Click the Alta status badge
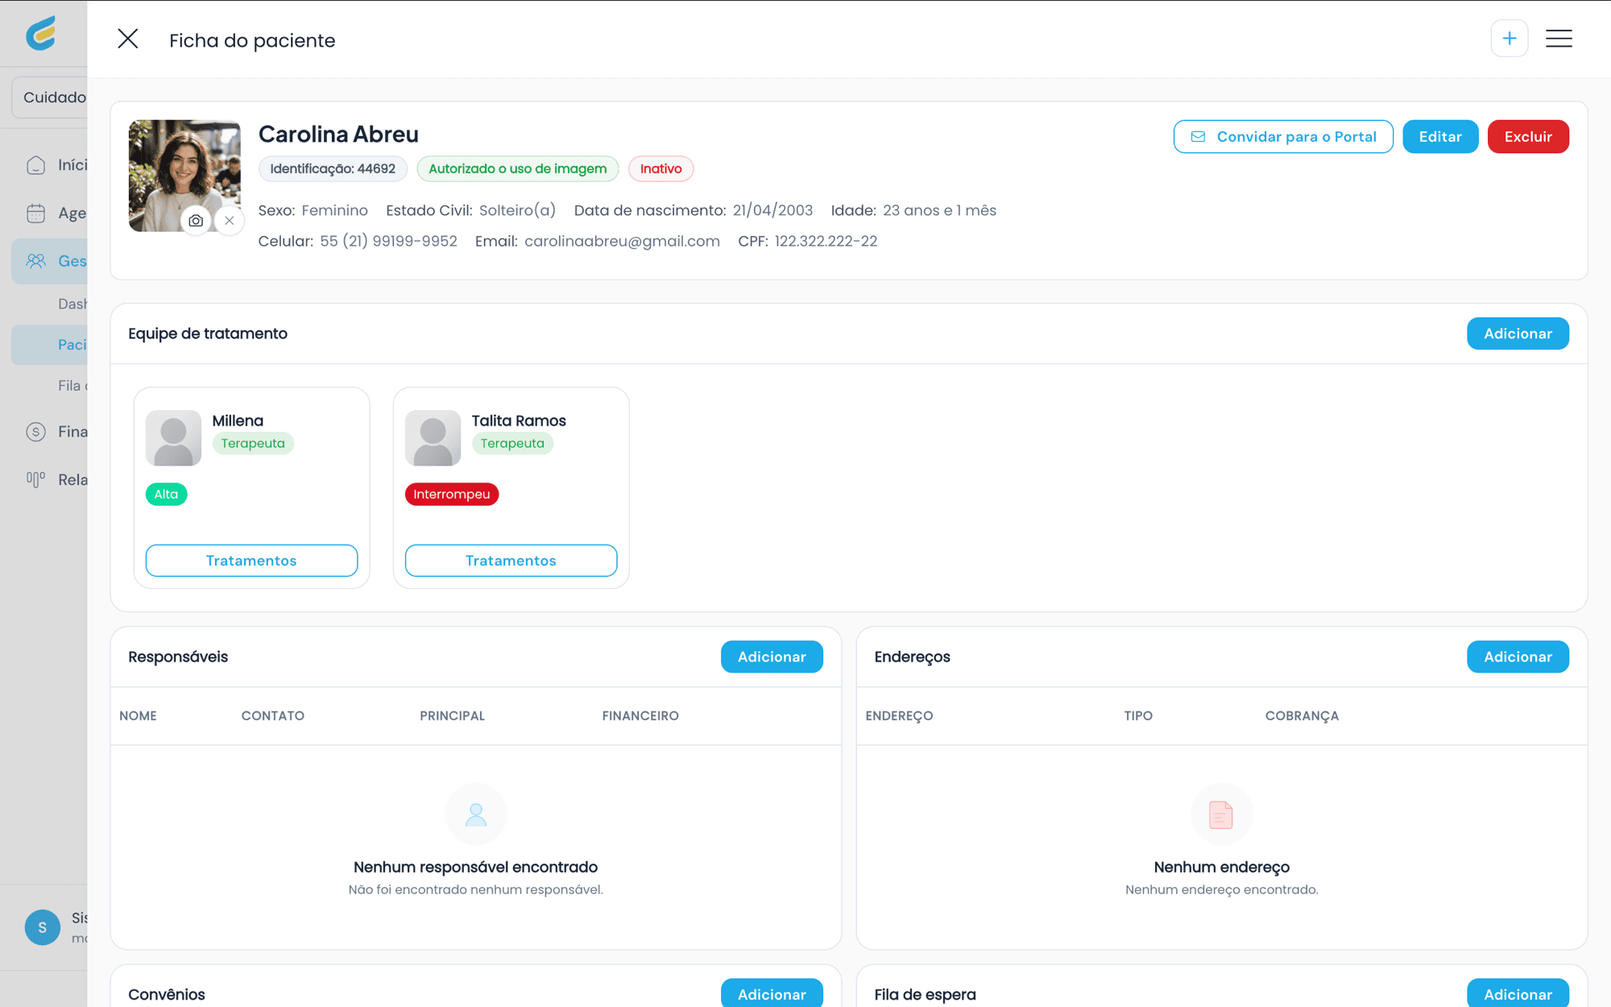Viewport: 1611px width, 1007px height. [166, 494]
